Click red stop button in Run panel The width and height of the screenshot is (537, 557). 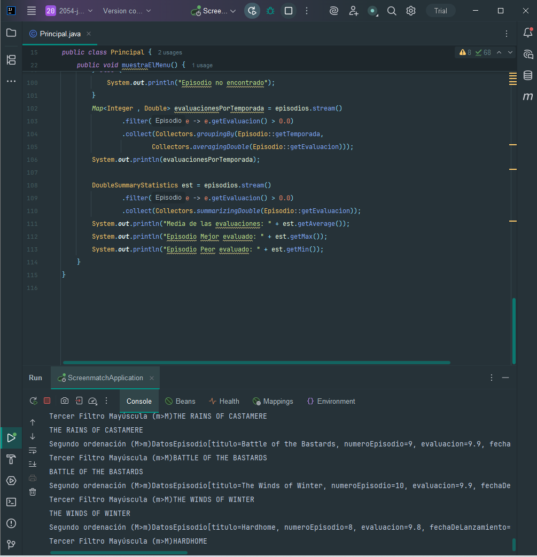(47, 401)
